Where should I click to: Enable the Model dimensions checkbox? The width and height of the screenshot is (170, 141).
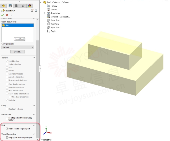7,87
